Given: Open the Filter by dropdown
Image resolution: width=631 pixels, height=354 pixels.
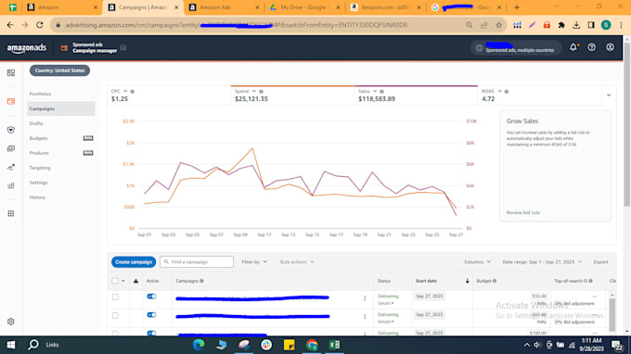Looking at the screenshot, I should [x=254, y=262].
